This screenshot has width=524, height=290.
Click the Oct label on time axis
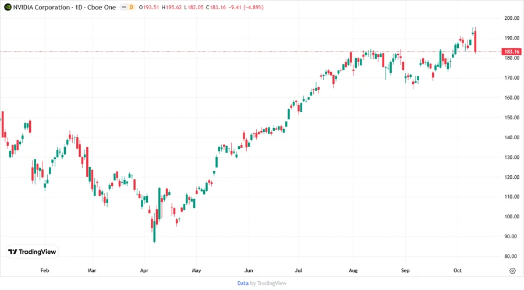[458, 270]
